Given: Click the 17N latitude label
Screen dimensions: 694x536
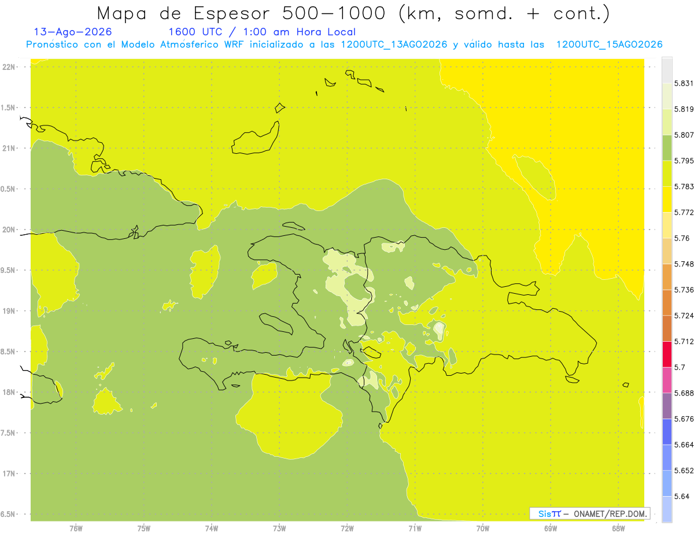Looking at the screenshot, I should pos(9,474).
